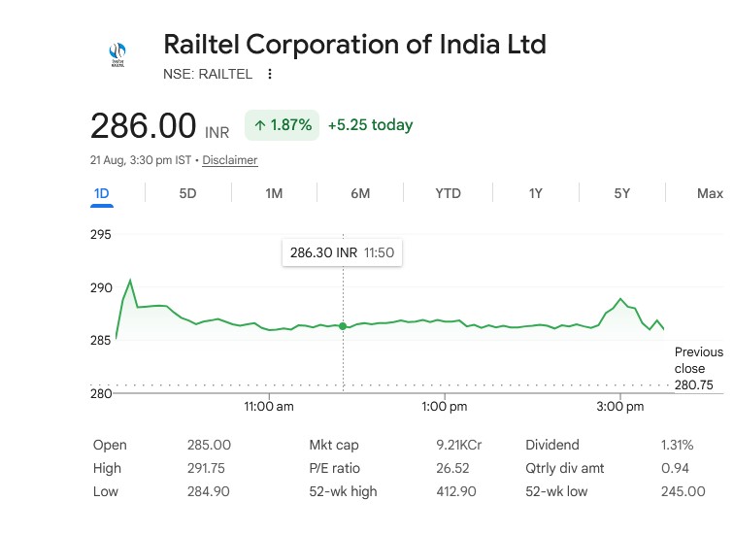
Task: Show the Max range chart
Action: pyautogui.click(x=710, y=194)
